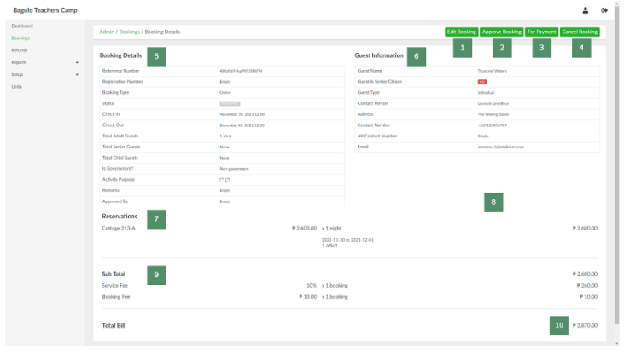Click the Bookings breadcrumb link
624x355 pixels.
[129, 32]
